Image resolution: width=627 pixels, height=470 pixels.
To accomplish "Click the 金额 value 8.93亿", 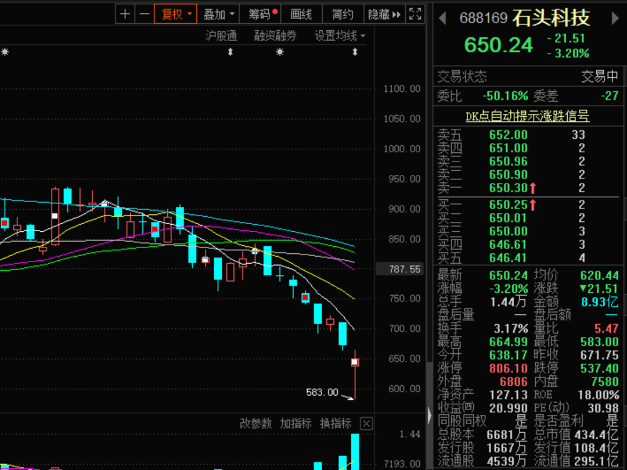I will [x=600, y=302].
